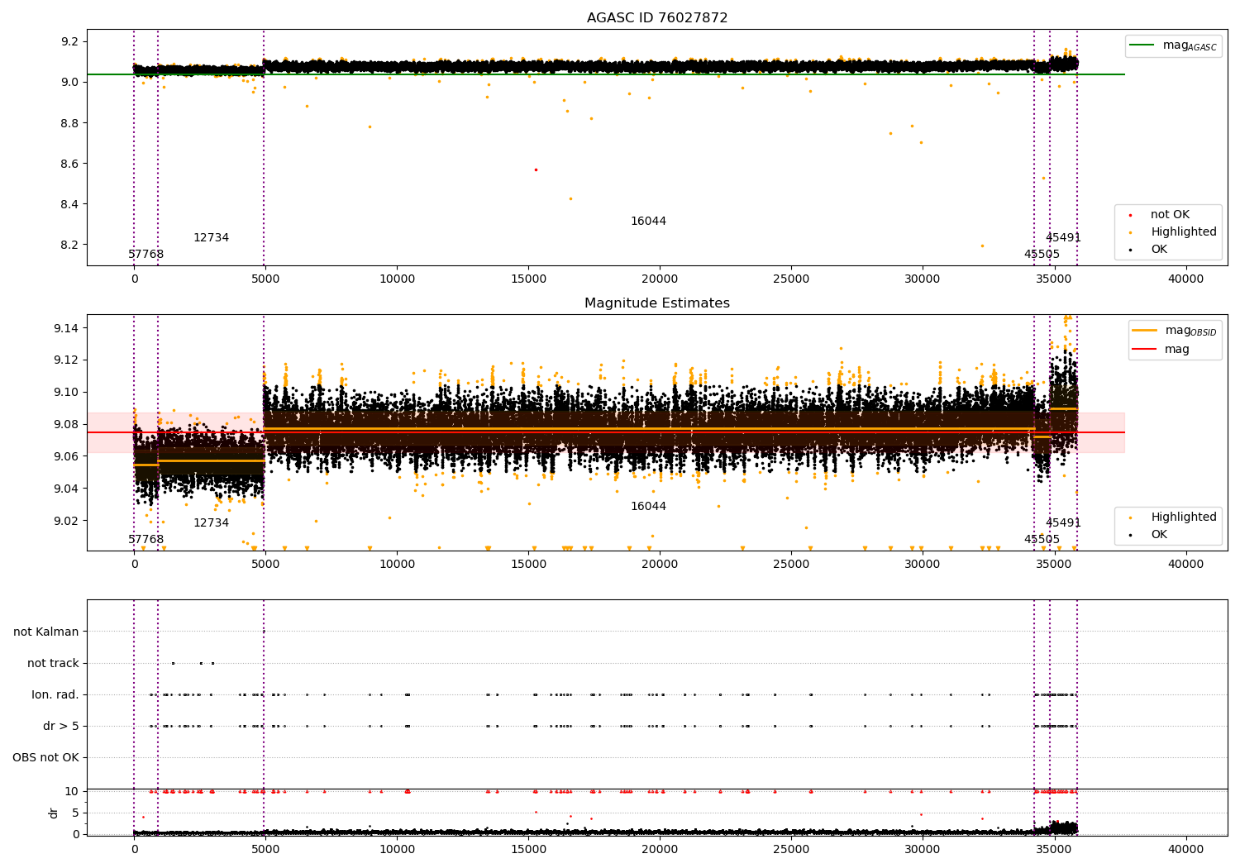Click the 'not track' row label
1240x868 pixels.
[53, 664]
